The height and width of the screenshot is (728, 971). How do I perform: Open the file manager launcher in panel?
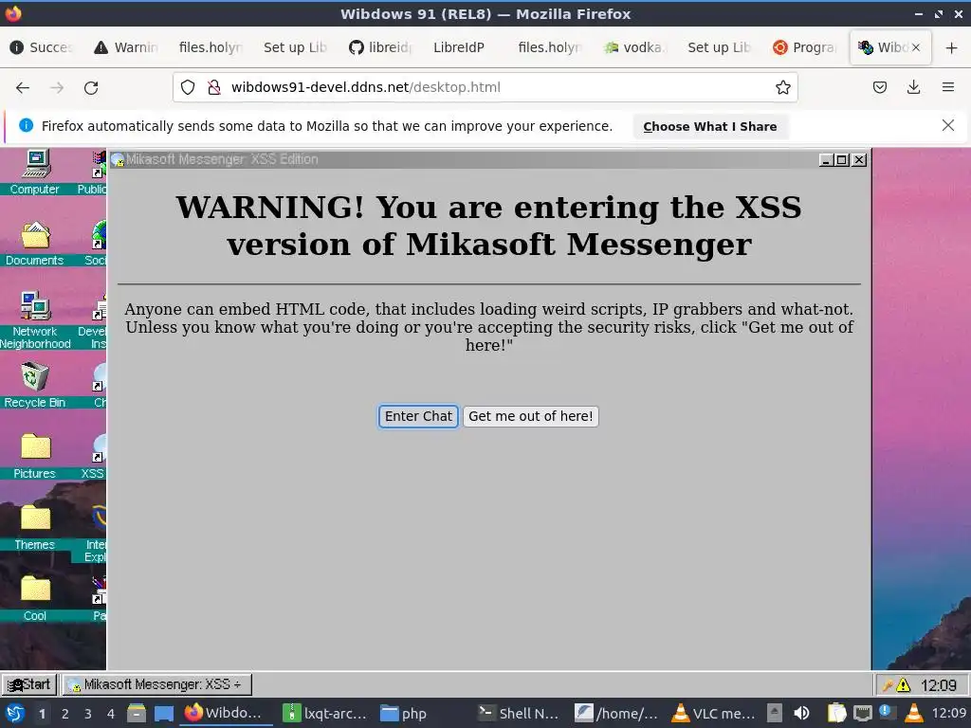coord(137,714)
